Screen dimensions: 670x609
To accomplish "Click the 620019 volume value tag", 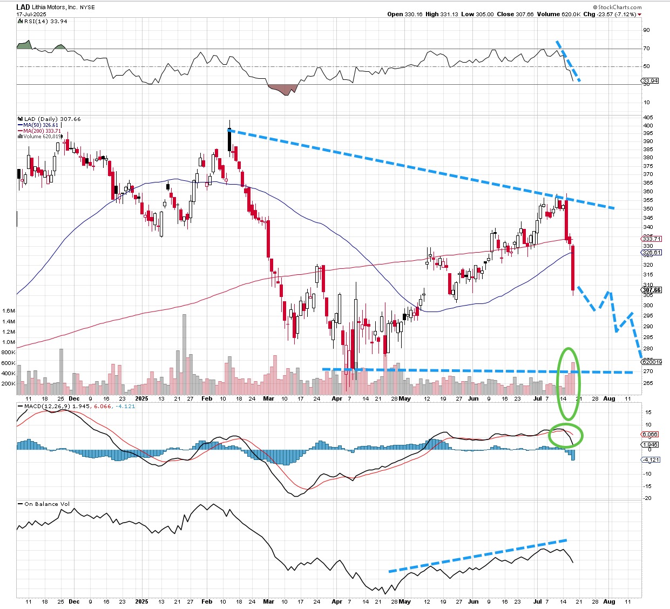I will [652, 362].
